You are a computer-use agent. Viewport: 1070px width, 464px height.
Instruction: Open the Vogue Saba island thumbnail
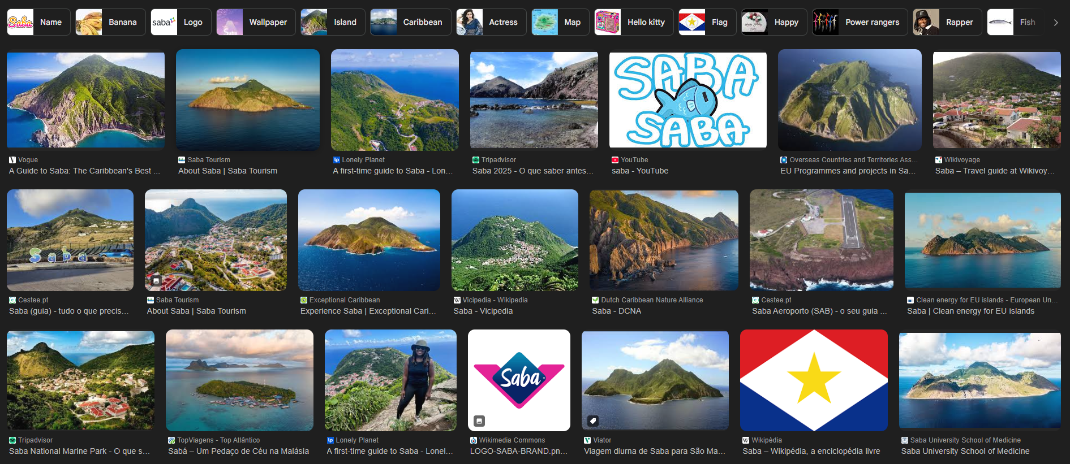click(85, 100)
